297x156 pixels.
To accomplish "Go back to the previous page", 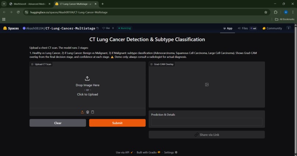I will click(x=4, y=12).
